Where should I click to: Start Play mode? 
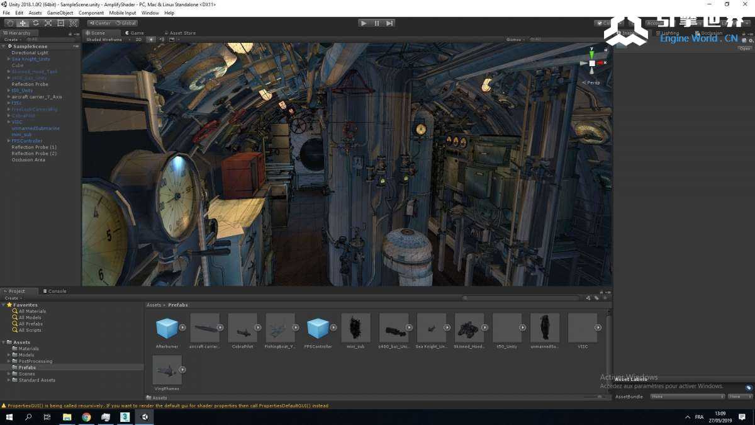coord(364,23)
